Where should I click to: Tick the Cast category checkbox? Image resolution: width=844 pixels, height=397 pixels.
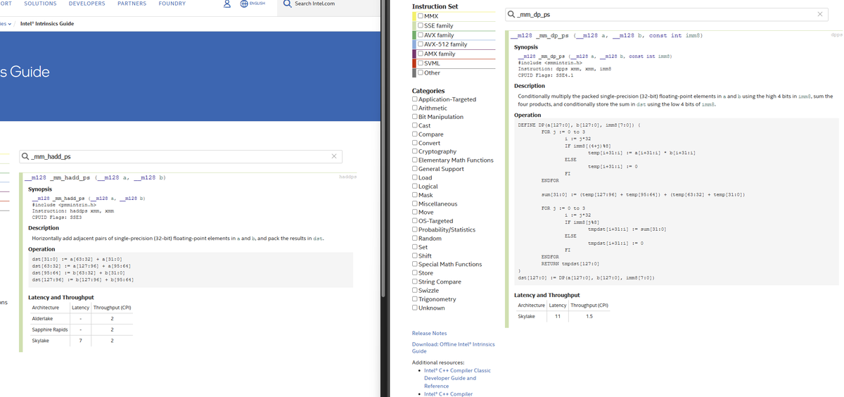coord(415,125)
